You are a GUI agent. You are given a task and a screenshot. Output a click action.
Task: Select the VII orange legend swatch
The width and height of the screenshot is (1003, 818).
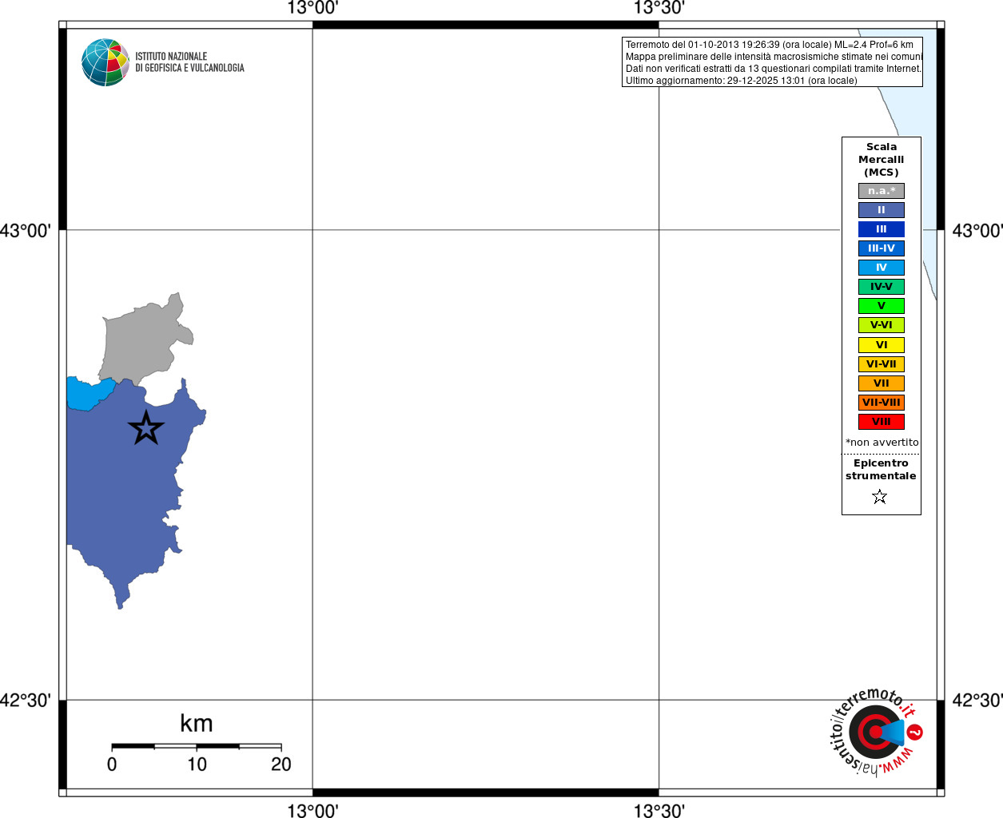tap(882, 383)
